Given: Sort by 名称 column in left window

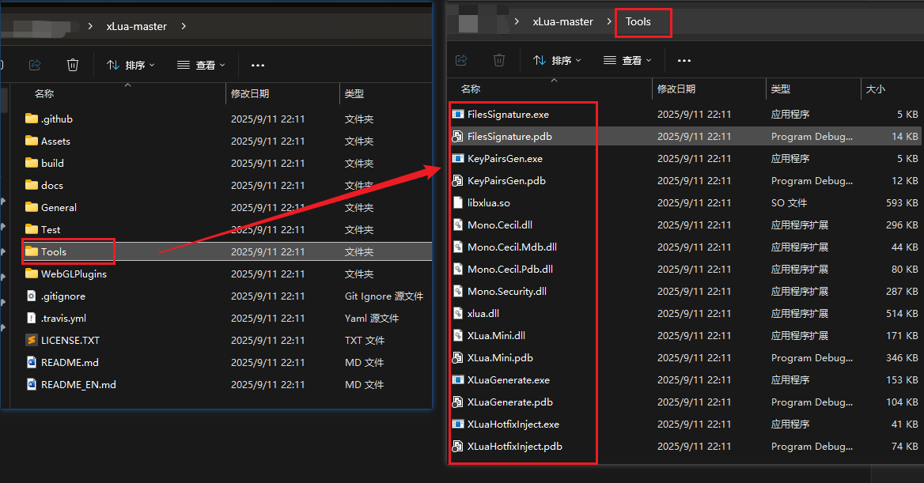Looking at the screenshot, I should [x=44, y=93].
